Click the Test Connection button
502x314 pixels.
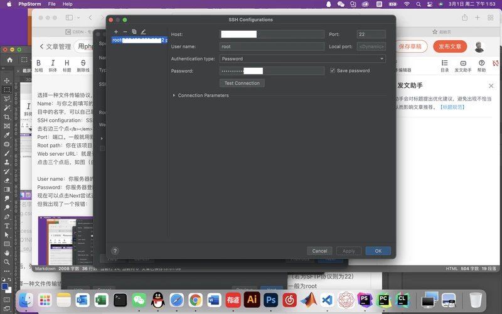pos(242,83)
